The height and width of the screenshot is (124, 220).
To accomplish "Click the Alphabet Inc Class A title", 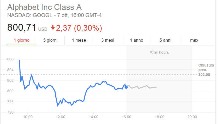I will point(44,7).
